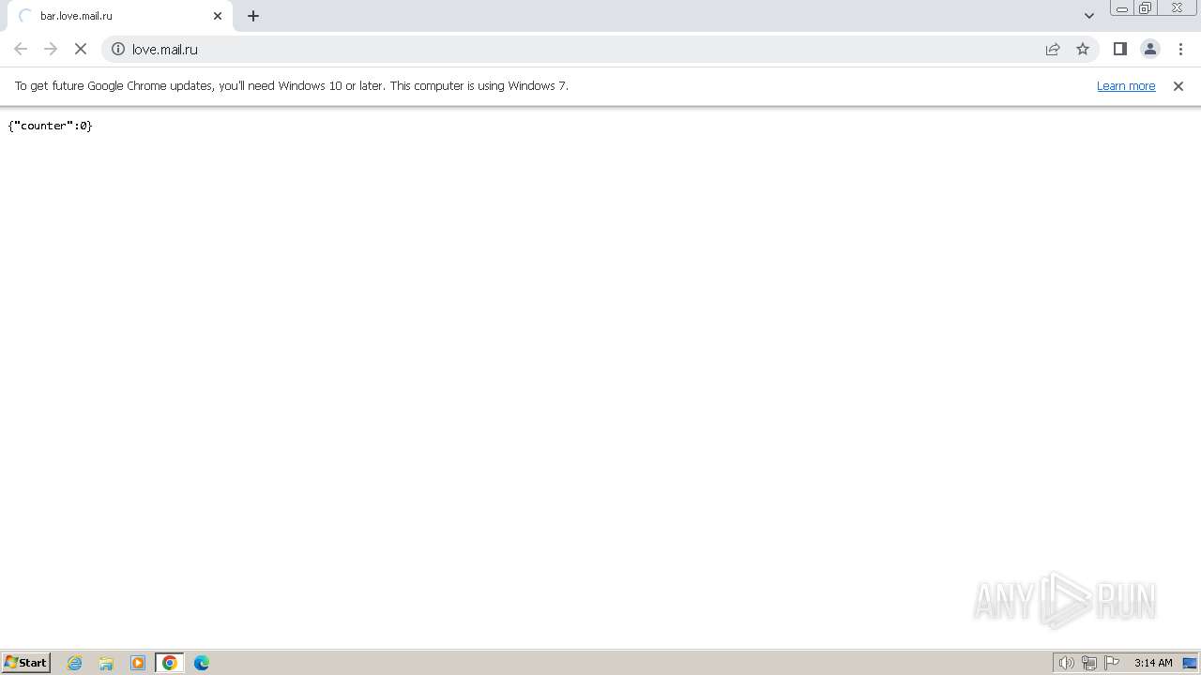Open the Action Center flag icon

pos(1112,663)
